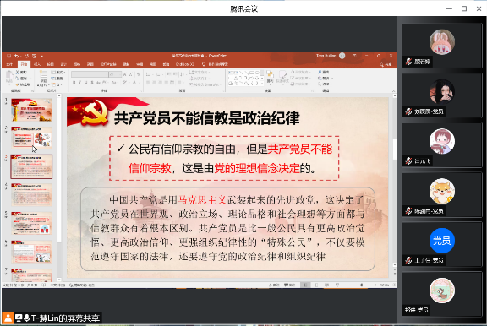Click the Arrange icon in Drawing group
The height and width of the screenshot is (326, 487).
(x=270, y=77)
